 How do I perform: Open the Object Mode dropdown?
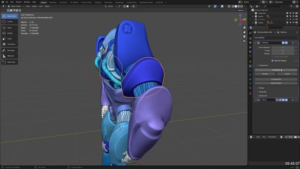[x=15, y=6]
